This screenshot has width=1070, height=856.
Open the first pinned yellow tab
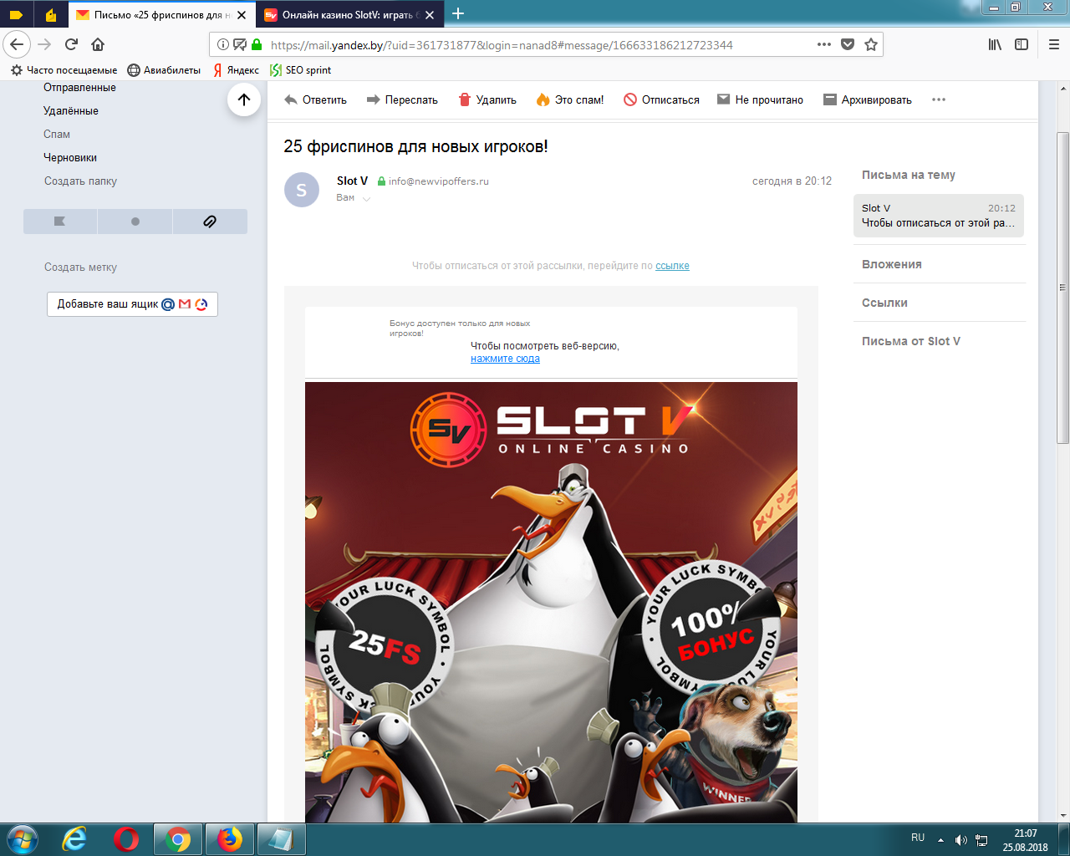pyautogui.click(x=17, y=14)
